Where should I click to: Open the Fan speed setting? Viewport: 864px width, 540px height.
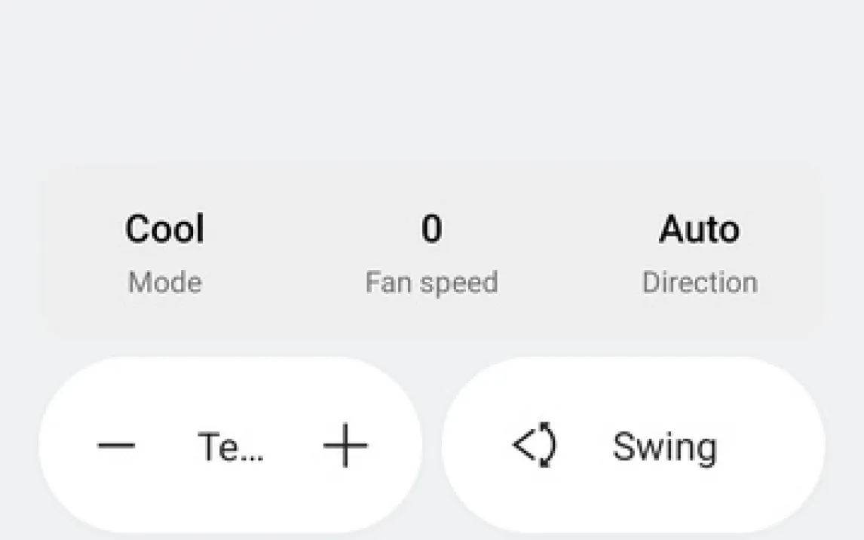pos(431,256)
